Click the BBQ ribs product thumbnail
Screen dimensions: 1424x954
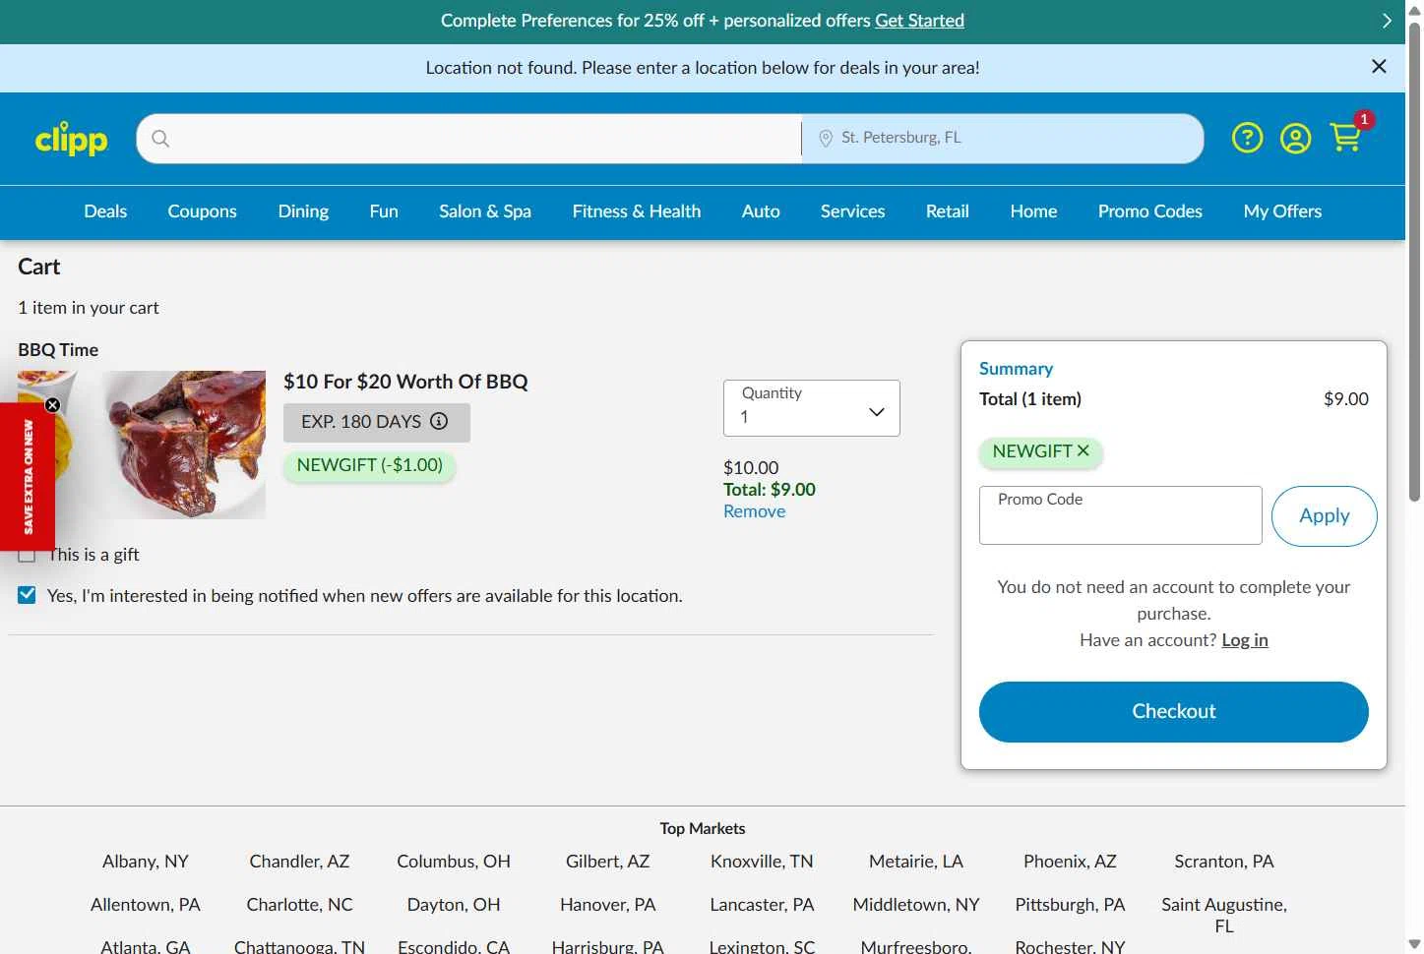(142, 445)
